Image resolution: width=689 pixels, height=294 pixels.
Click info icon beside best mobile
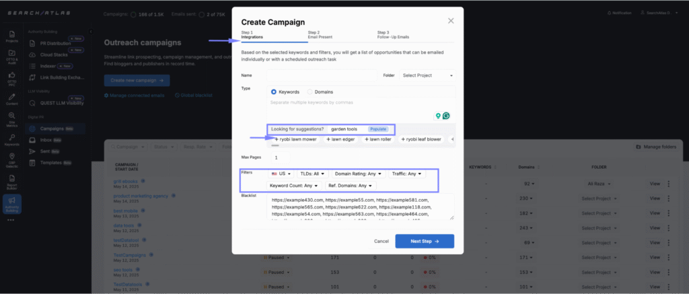pos(142,211)
